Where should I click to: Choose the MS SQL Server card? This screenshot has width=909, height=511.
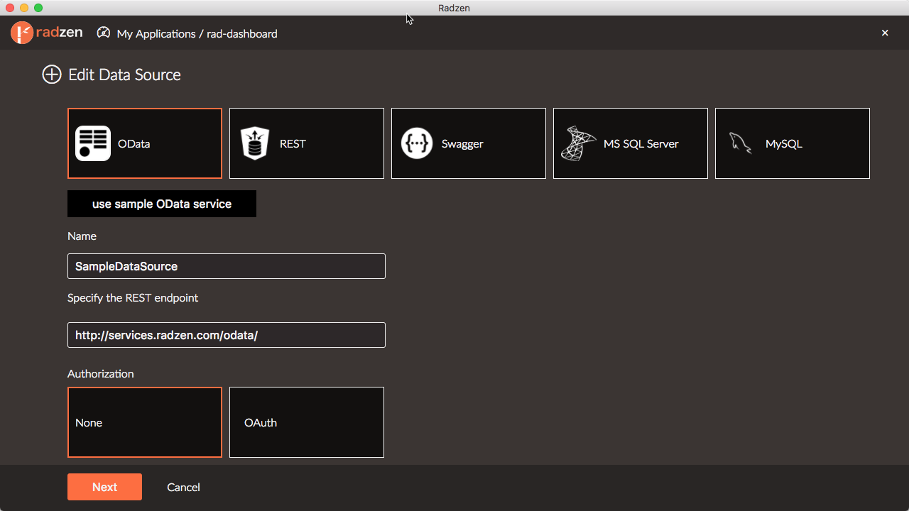[x=631, y=143]
